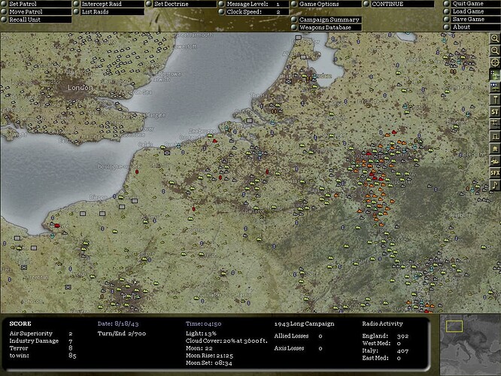Adjust the Clock Speed value
The height and width of the screenshot is (376, 501).
pos(253,12)
